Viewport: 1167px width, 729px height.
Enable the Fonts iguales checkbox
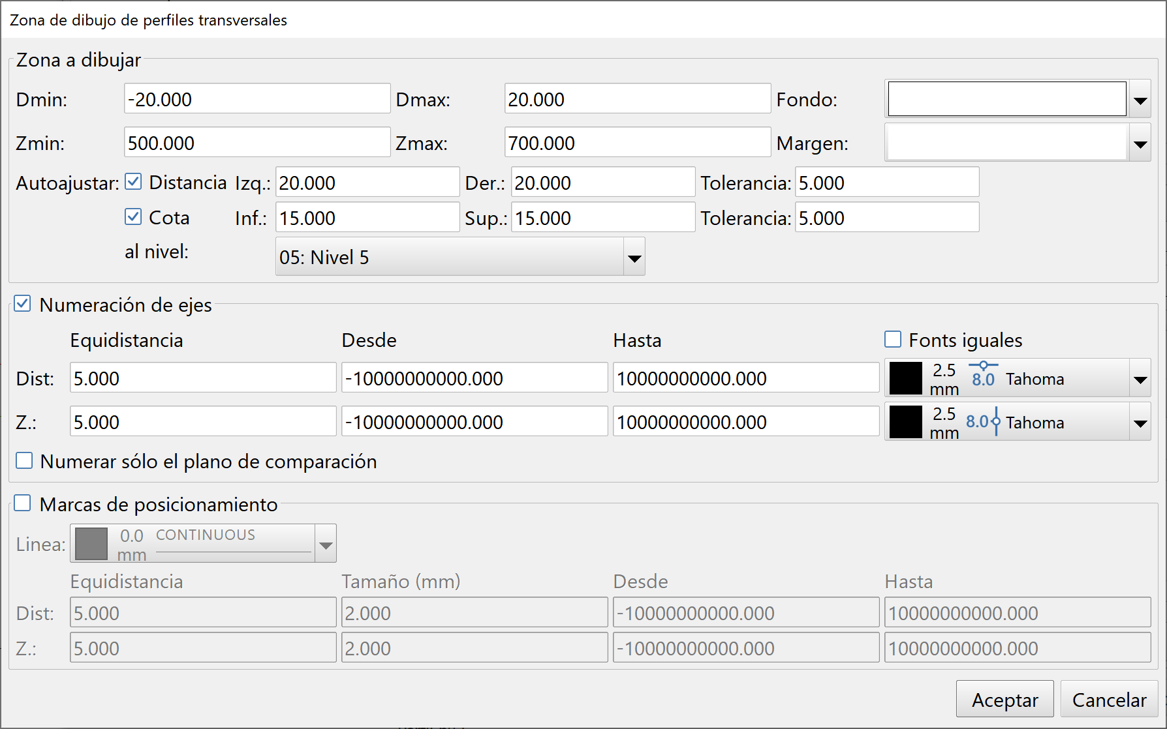(x=892, y=339)
